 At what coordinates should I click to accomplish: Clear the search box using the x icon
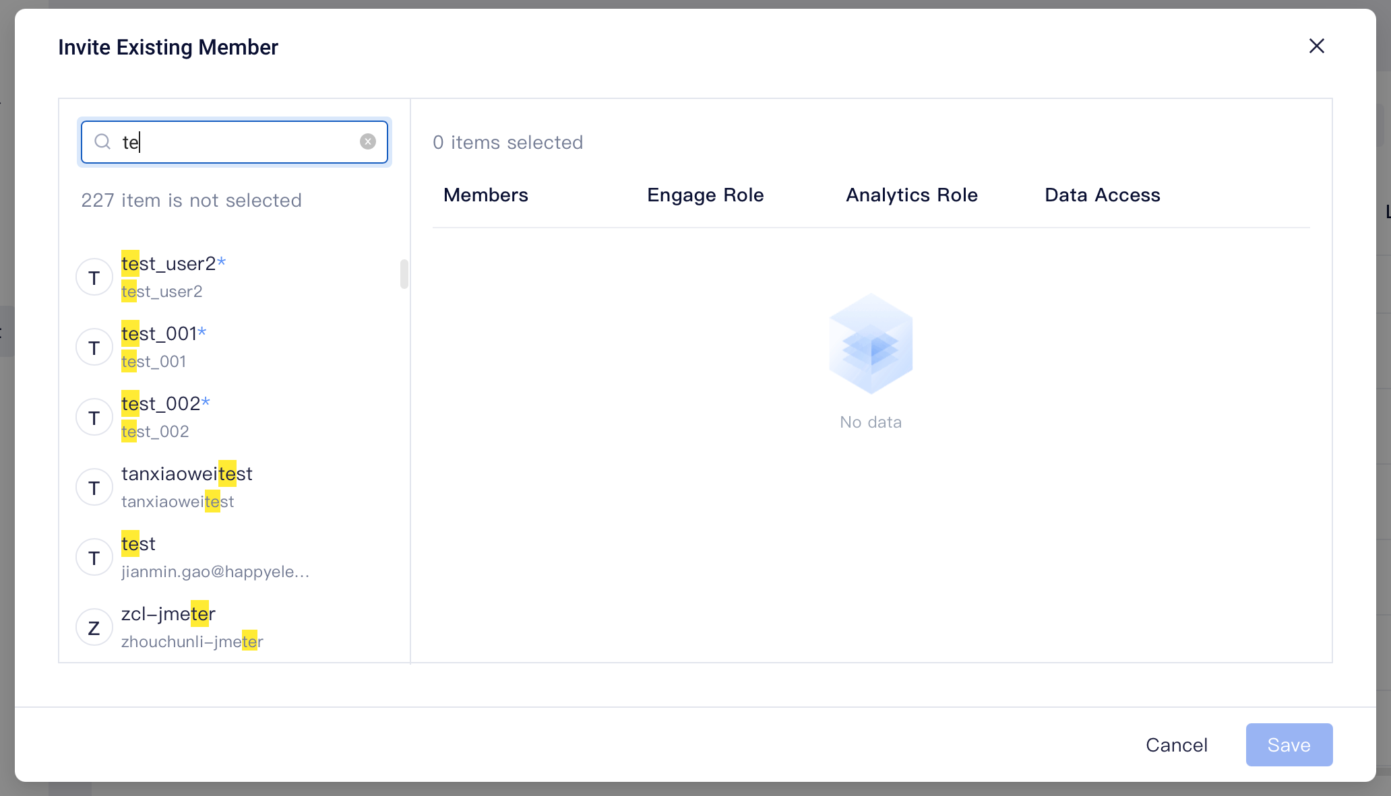pos(367,141)
